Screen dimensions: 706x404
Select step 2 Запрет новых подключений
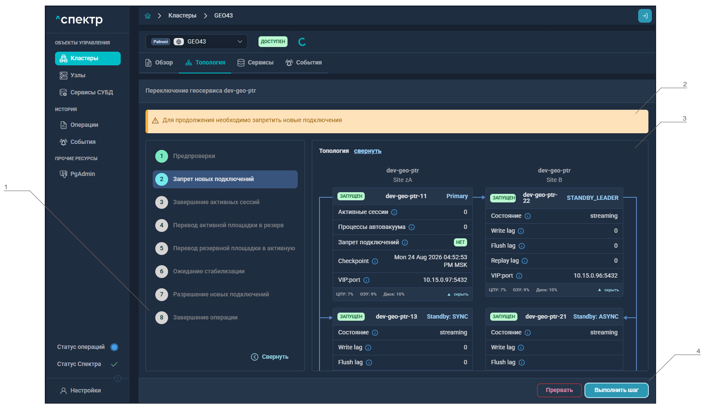[225, 179]
